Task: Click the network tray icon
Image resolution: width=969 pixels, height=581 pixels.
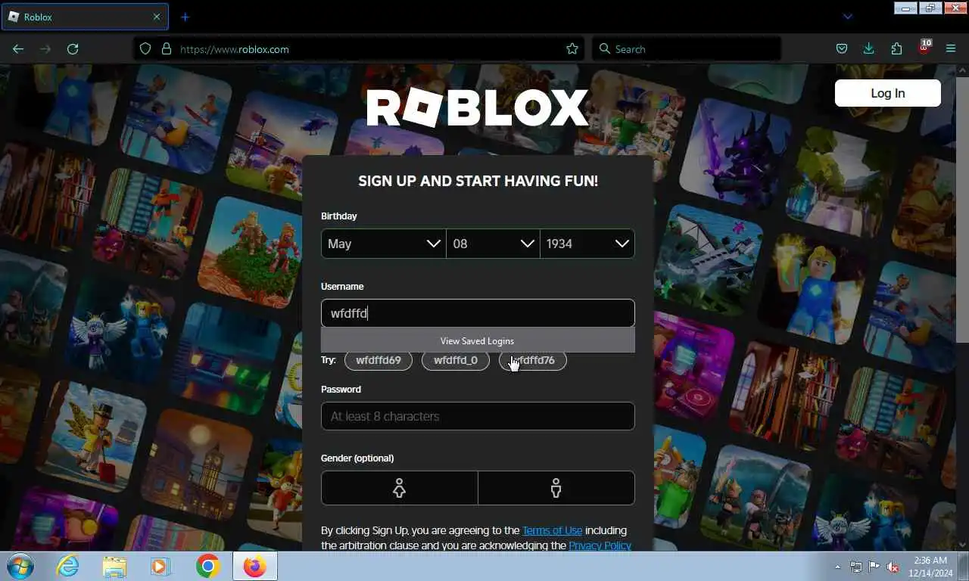Action: (x=856, y=567)
